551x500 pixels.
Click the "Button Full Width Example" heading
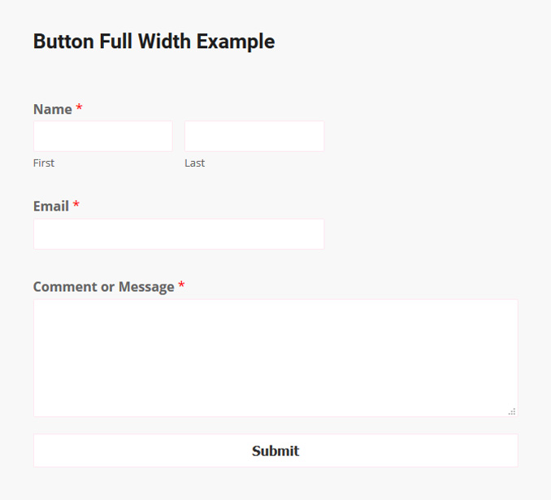154,41
